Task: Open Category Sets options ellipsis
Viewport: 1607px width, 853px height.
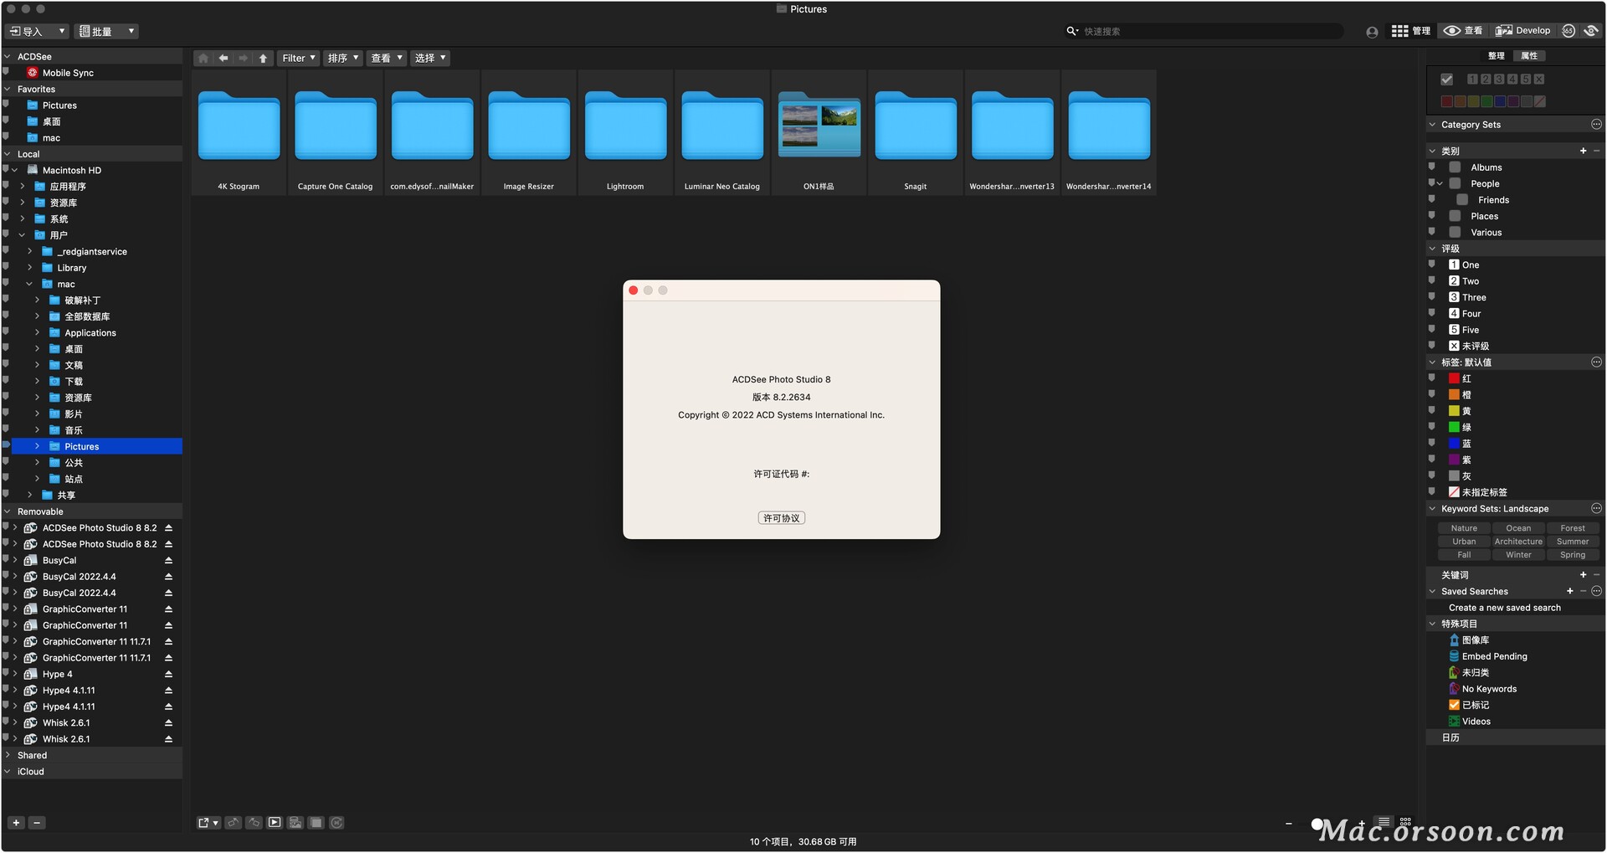Action: click(1596, 125)
